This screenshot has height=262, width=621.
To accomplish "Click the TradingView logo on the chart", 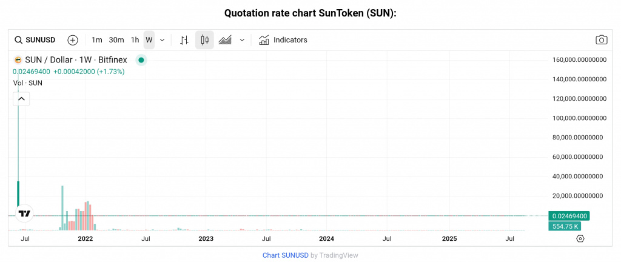I will coord(24,213).
